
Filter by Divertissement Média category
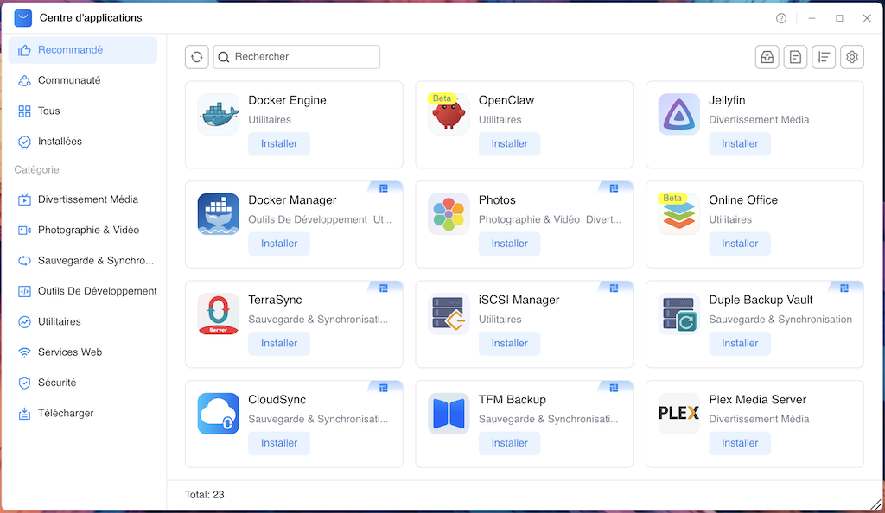coord(83,199)
